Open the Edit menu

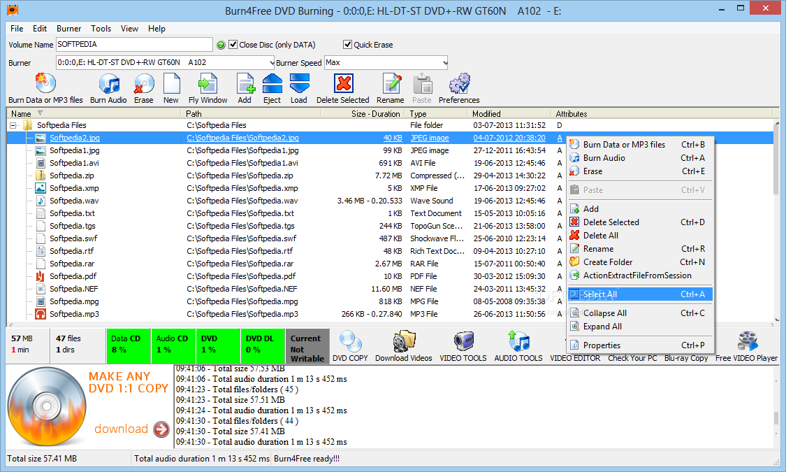(x=40, y=29)
